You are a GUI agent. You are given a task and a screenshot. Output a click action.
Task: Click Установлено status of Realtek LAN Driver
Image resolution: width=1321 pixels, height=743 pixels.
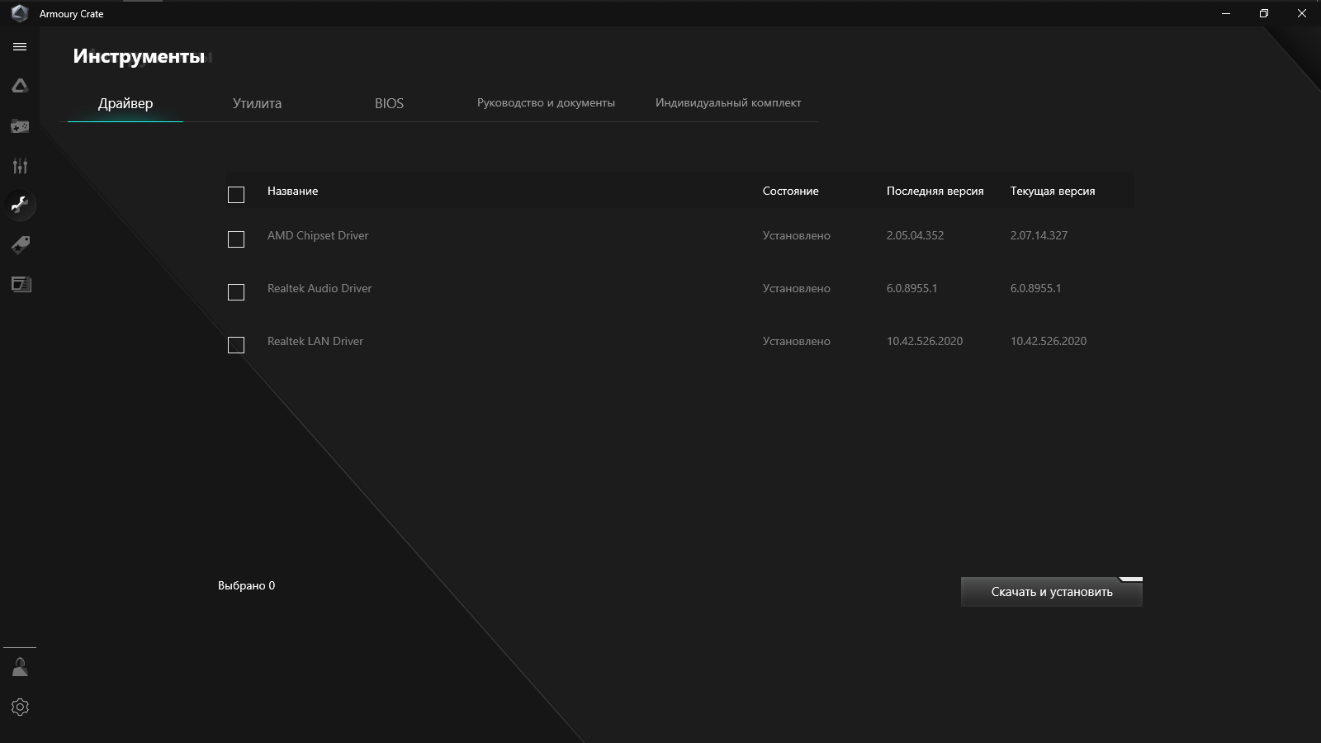pos(797,341)
